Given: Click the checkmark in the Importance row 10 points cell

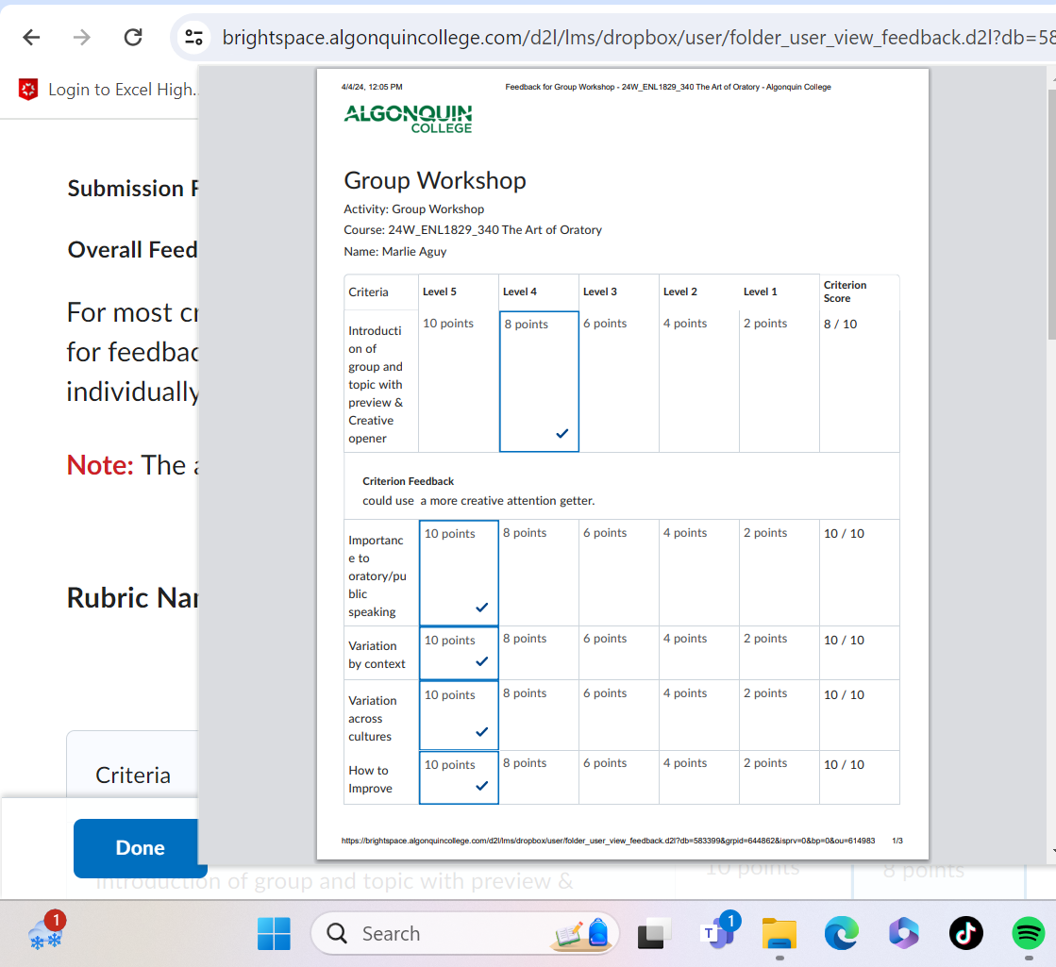Looking at the screenshot, I should [481, 607].
